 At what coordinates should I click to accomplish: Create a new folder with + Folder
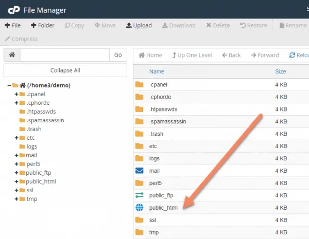43,25
